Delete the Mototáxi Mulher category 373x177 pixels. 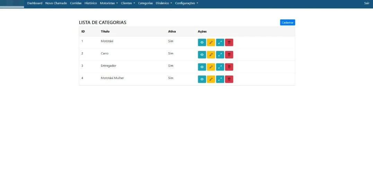click(229, 79)
